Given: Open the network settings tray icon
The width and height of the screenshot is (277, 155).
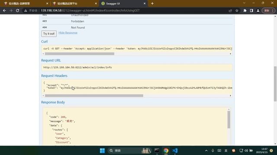Looking at the screenshot, I should 241,151.
